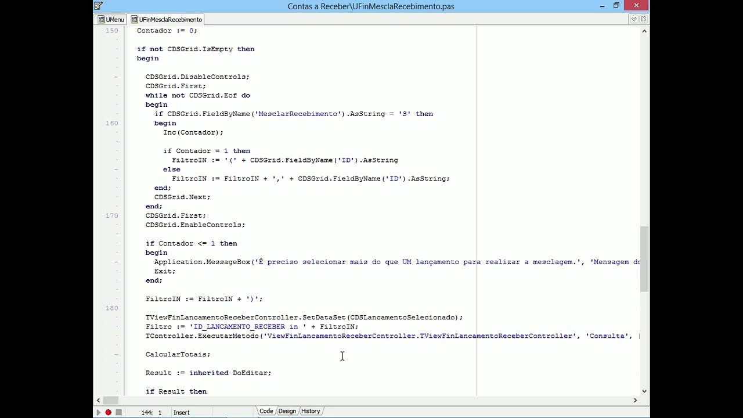Switch to the UMenu editor tab
This screenshot has width=743, height=418.
coord(111,19)
